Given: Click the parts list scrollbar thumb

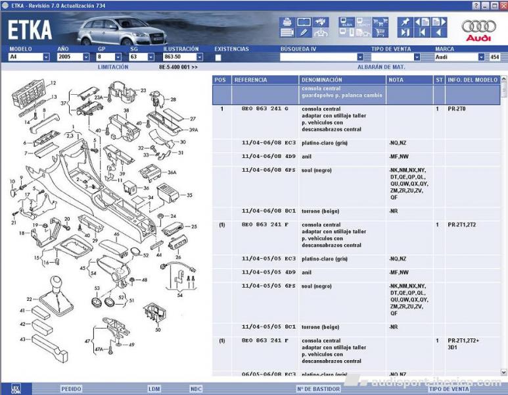Looking at the screenshot, I should click(504, 90).
